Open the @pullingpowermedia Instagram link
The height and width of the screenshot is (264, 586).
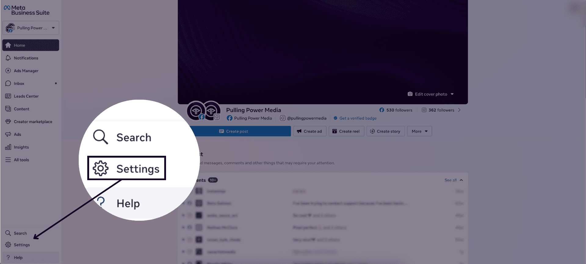pyautogui.click(x=303, y=118)
